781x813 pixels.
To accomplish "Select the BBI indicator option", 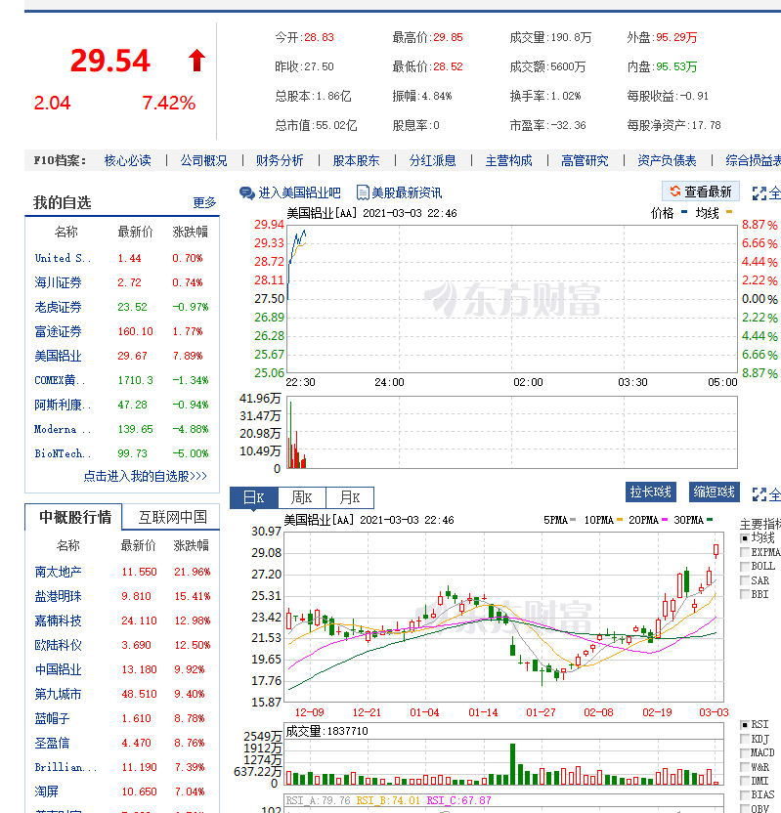I will tap(745, 594).
